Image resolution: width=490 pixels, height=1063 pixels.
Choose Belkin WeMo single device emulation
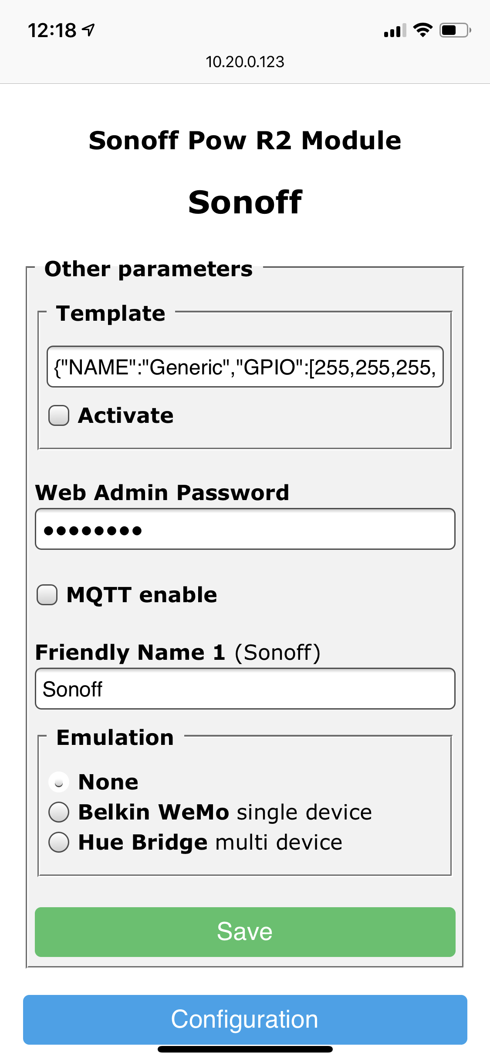59,812
